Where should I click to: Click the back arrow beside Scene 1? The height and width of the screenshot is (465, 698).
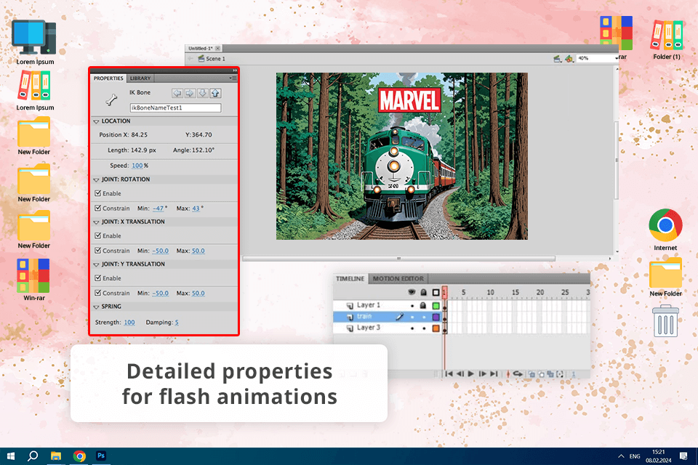(x=190, y=59)
